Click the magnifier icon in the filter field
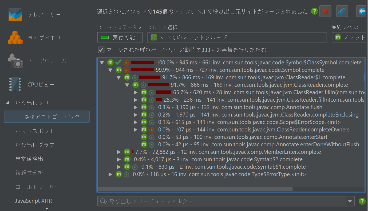Viewport: 368px width, 211px height. tap(104, 201)
